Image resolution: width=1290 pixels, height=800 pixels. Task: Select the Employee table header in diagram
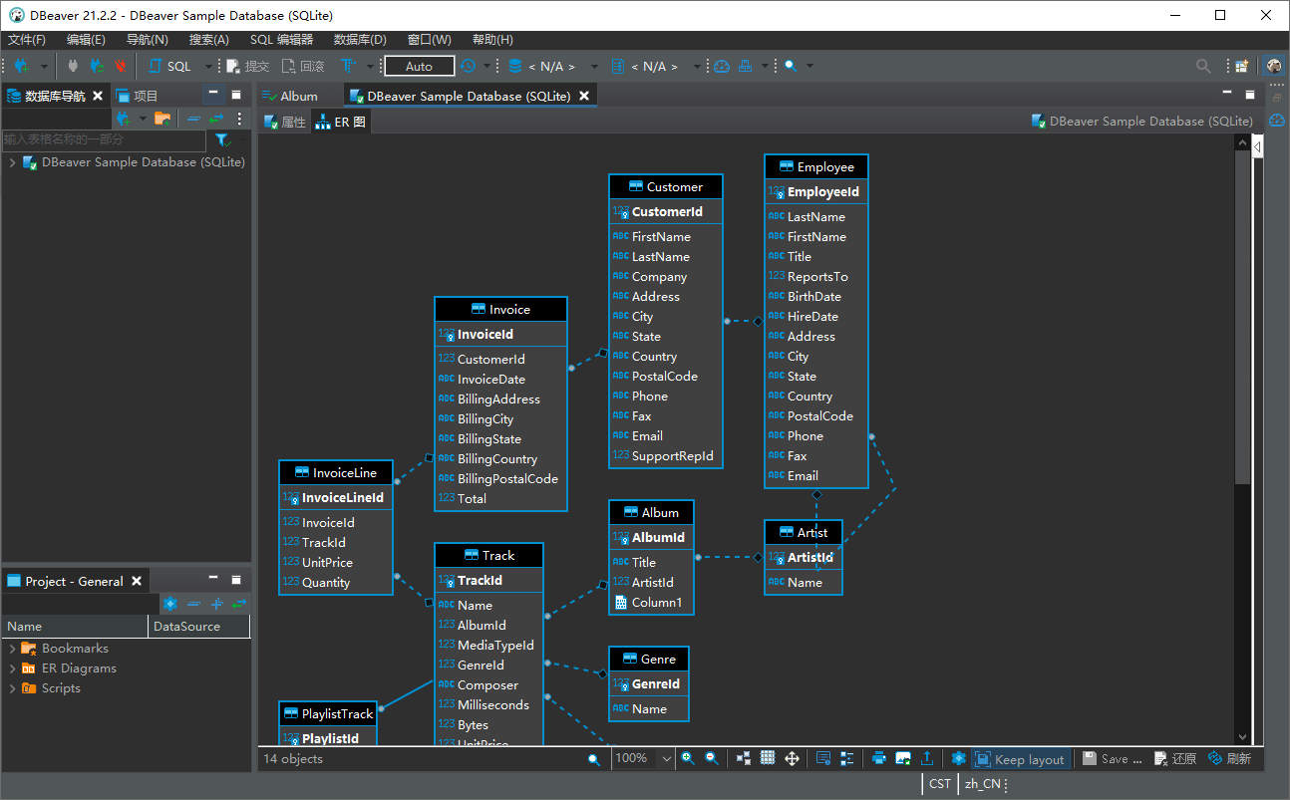point(816,166)
